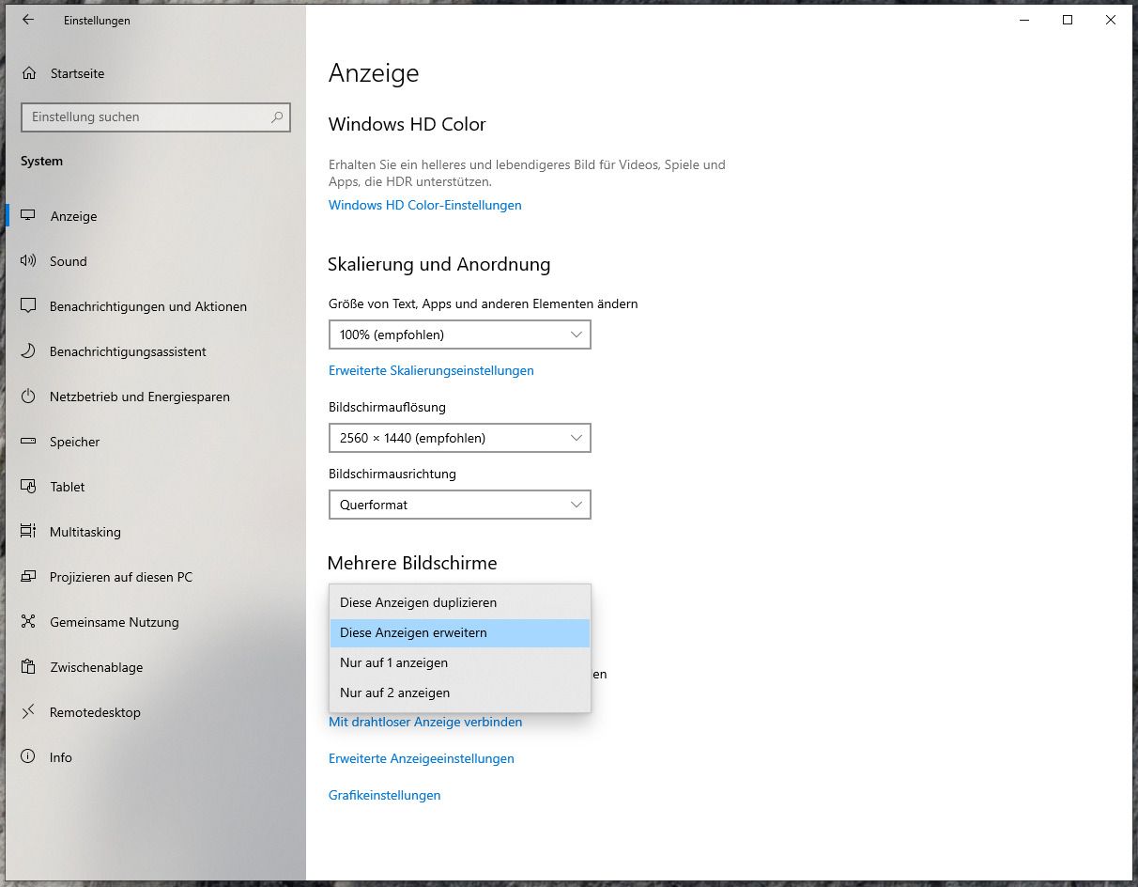This screenshot has width=1138, height=887.
Task: Click the Info circle icon
Action: point(28,757)
